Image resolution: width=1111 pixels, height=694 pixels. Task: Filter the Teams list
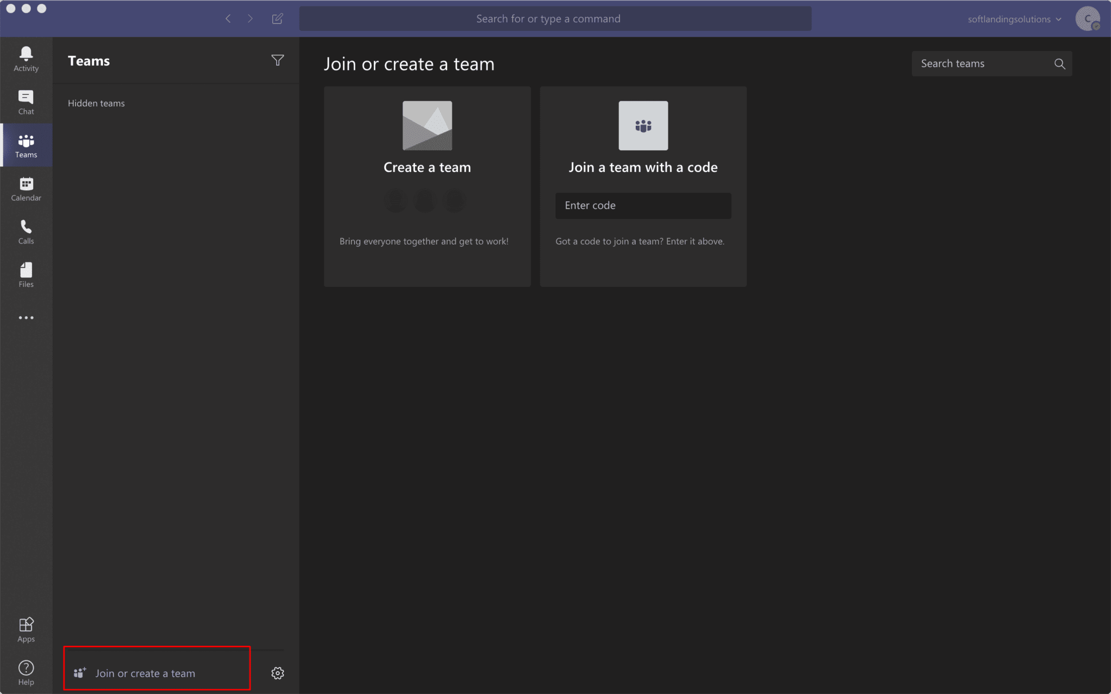point(278,60)
